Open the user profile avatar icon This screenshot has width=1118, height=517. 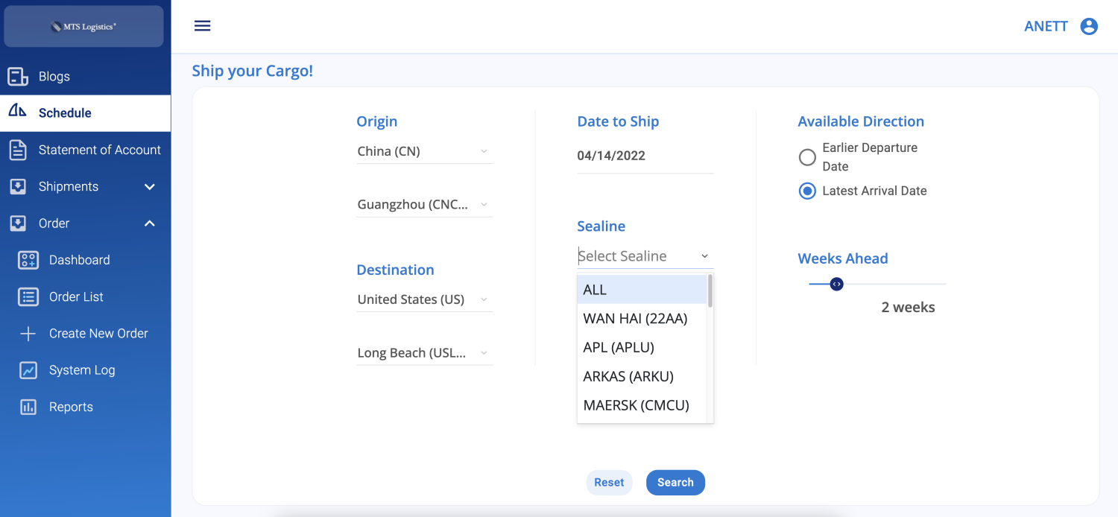pos(1089,25)
